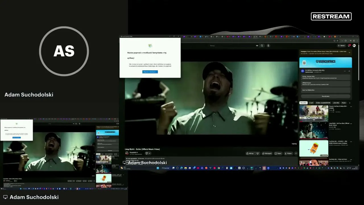Save the video with Zapisz
This screenshot has height=205, width=364.
click(278, 153)
